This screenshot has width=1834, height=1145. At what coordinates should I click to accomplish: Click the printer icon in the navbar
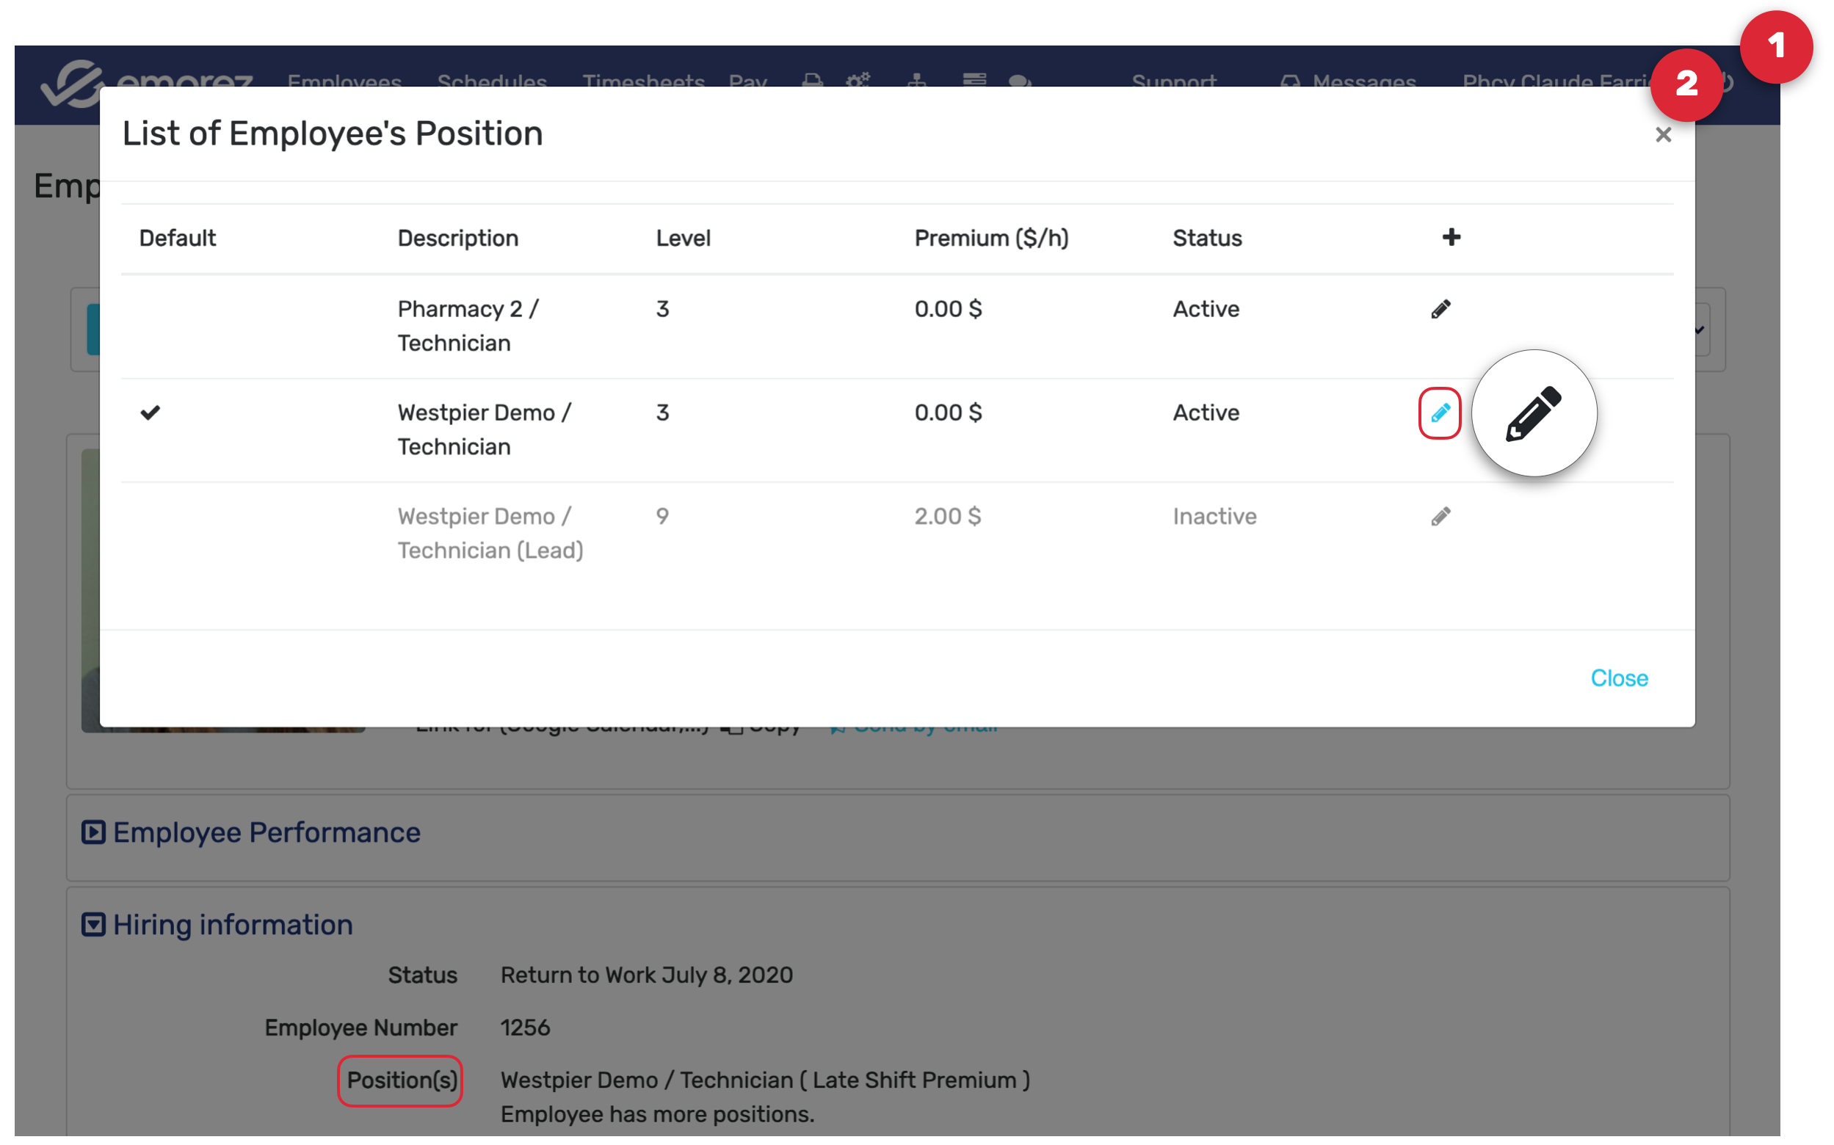(x=812, y=80)
